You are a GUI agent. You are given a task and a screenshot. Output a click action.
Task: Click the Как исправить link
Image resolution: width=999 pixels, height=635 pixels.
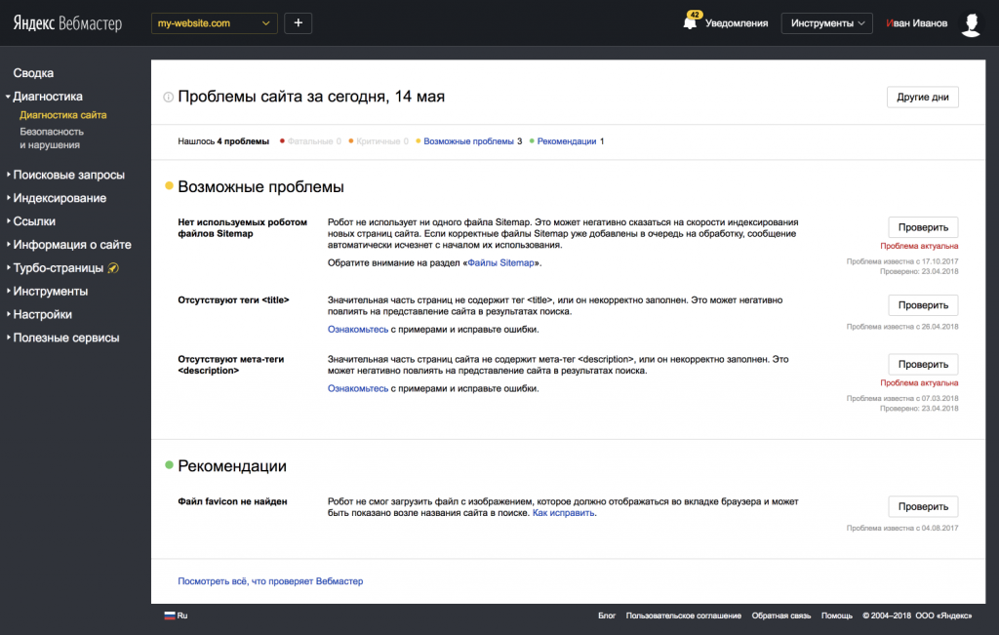pos(563,512)
